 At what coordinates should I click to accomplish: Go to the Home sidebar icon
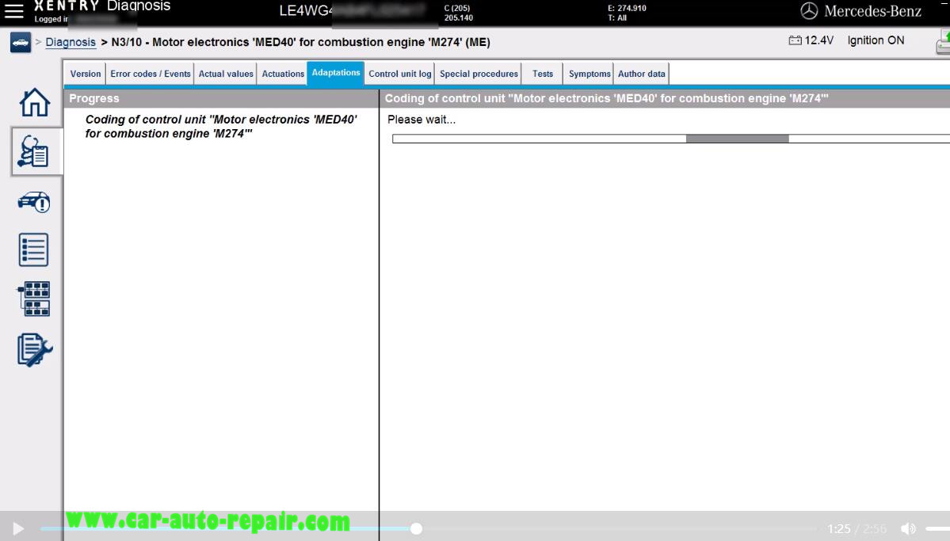coord(35,102)
